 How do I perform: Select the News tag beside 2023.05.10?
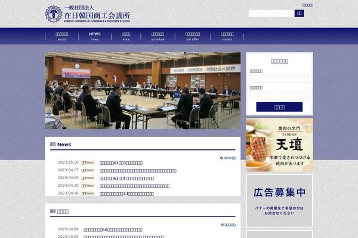88,162
